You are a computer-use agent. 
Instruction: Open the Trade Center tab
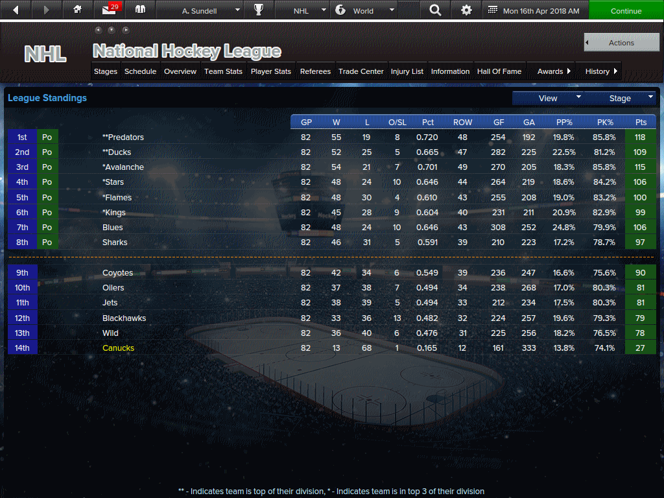[361, 71]
